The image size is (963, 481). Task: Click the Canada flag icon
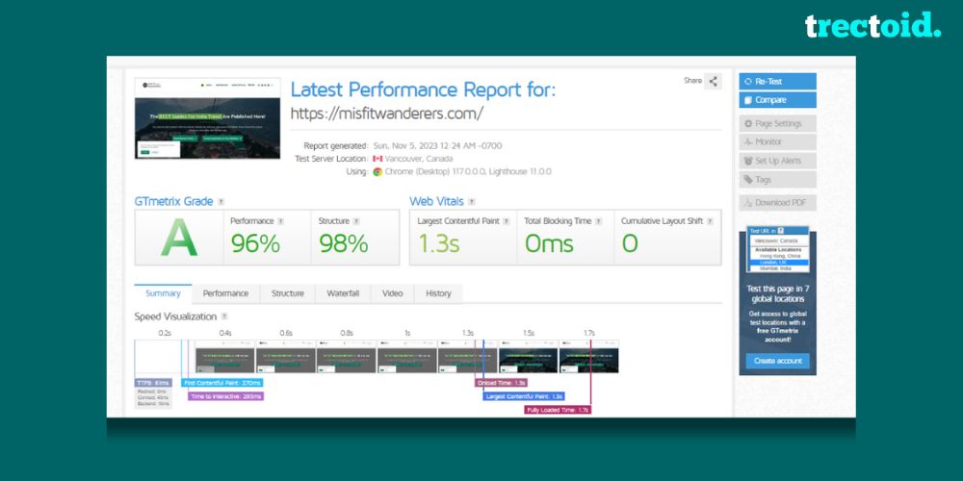(377, 159)
